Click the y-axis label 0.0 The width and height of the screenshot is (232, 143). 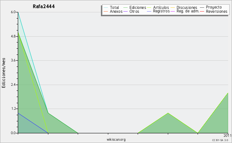[13, 133]
